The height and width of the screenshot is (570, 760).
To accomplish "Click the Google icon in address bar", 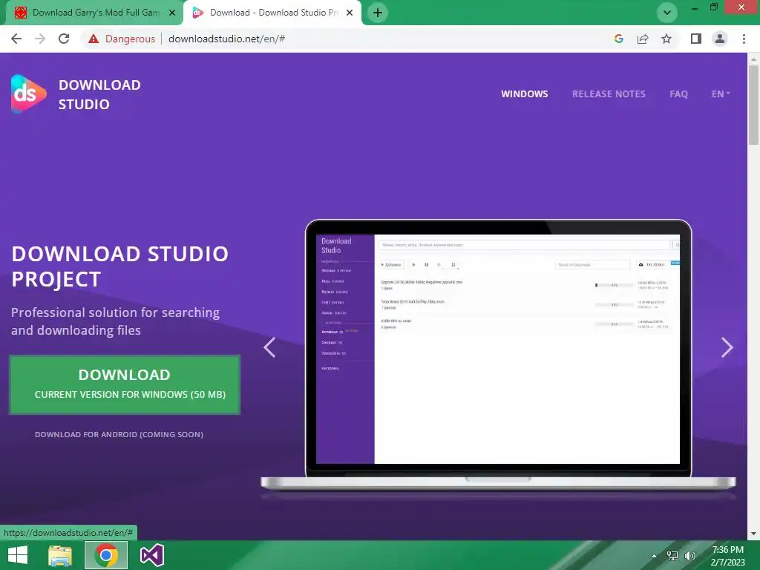I will tap(618, 39).
